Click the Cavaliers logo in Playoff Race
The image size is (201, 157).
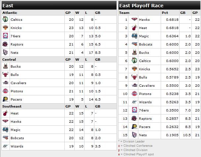134,85
